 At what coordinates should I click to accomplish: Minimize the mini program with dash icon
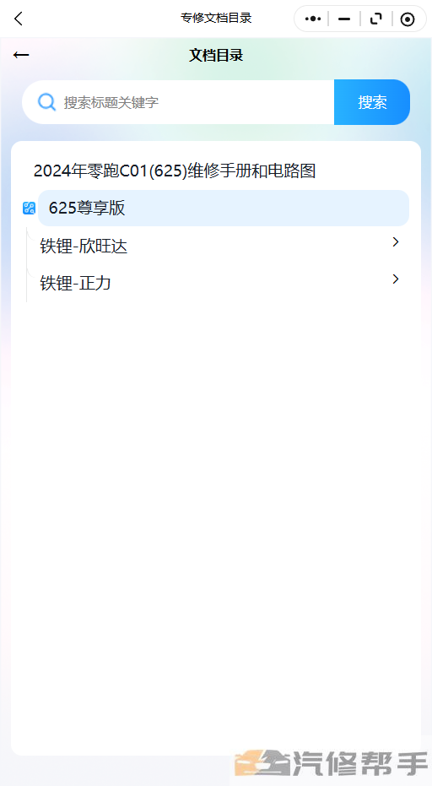(344, 19)
